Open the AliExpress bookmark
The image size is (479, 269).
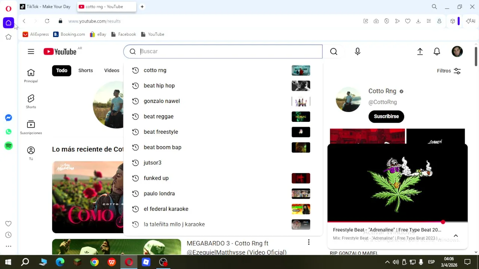click(x=36, y=34)
